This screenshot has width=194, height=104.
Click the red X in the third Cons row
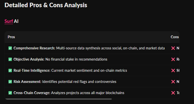click(x=173, y=70)
